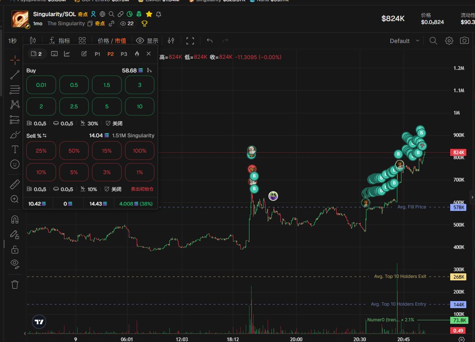Open the forecasting and position tool

coord(15,120)
